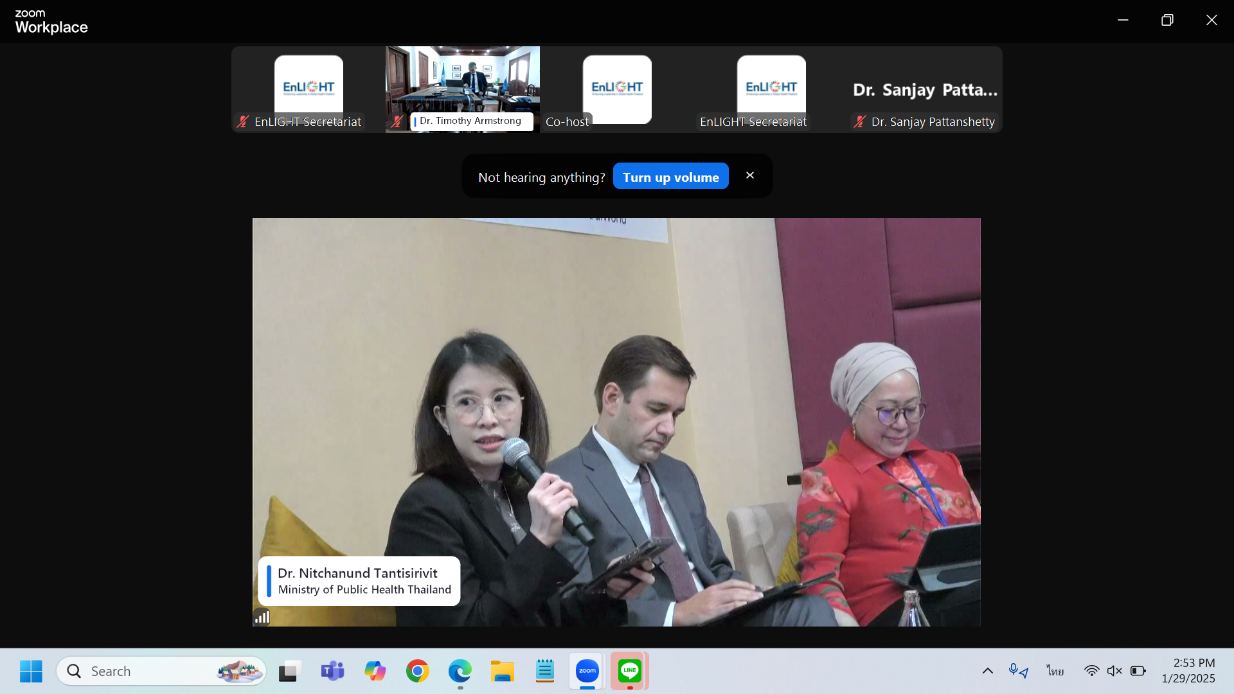Show hidden system tray icons
The image size is (1234, 694).
[x=988, y=671]
